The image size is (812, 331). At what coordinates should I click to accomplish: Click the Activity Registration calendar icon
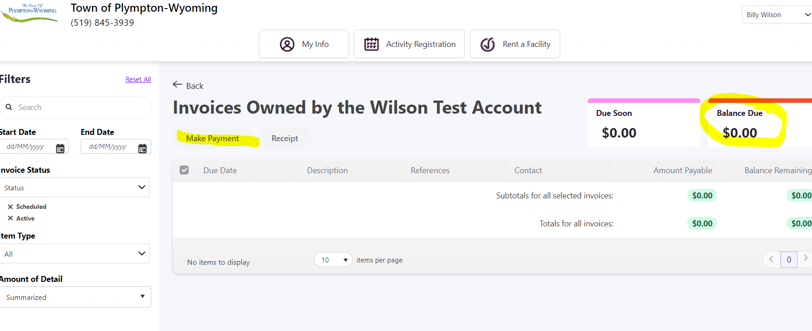point(371,44)
